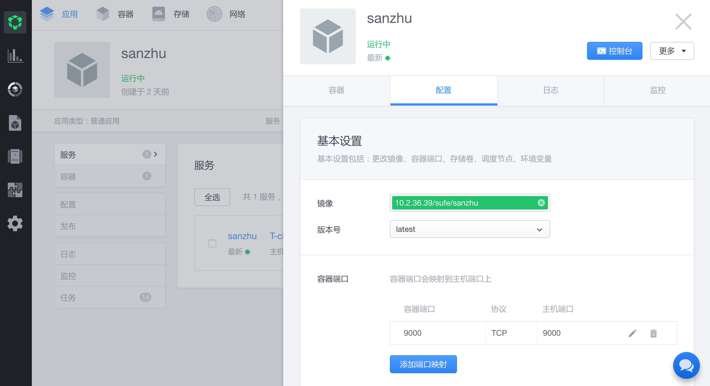
Task: Click the 镜像 image input field
Action: coord(470,203)
